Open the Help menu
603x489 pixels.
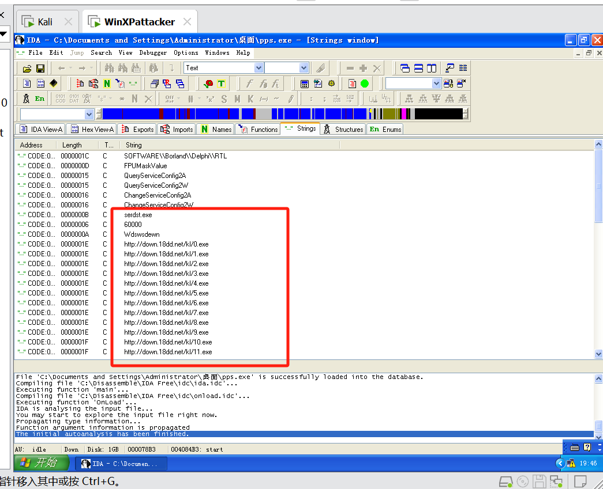pos(243,52)
